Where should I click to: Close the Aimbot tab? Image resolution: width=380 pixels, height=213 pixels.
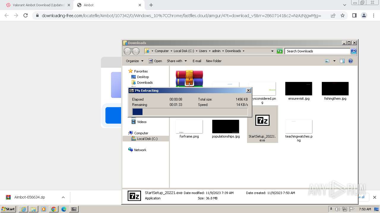pos(140,5)
